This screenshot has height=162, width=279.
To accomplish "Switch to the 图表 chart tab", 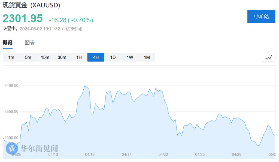I will pos(30,43).
